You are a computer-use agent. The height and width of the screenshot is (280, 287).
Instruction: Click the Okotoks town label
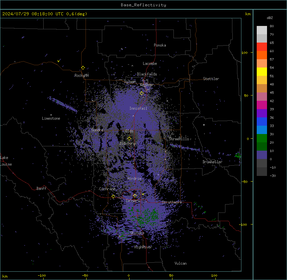(137, 233)
